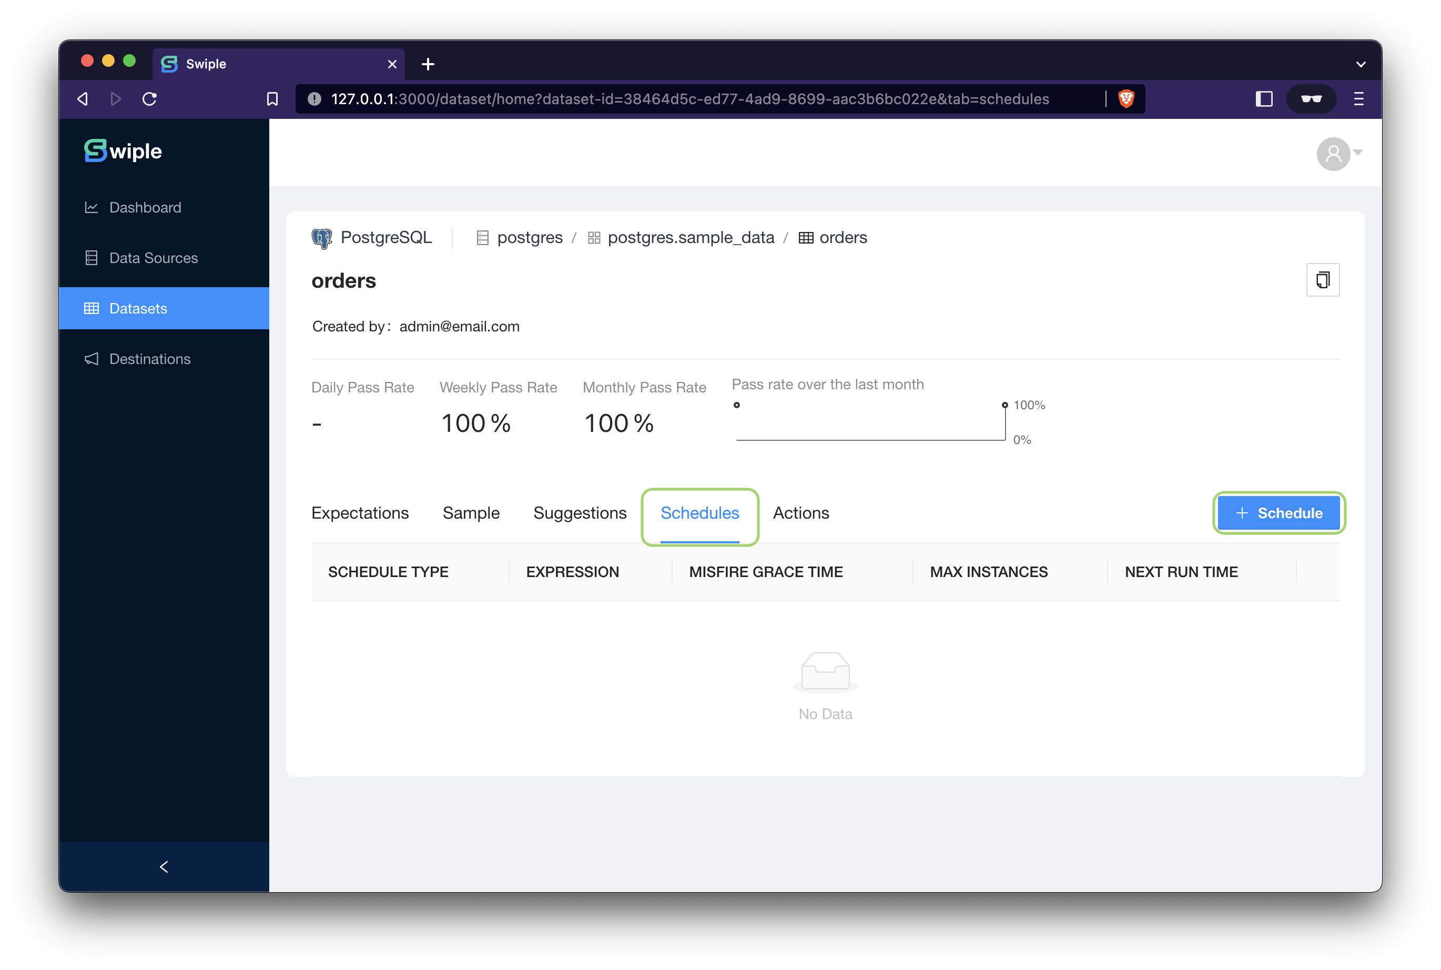Screen dimensions: 1441x970
Task: Click the postgres breadcrumb link
Action: tap(530, 237)
